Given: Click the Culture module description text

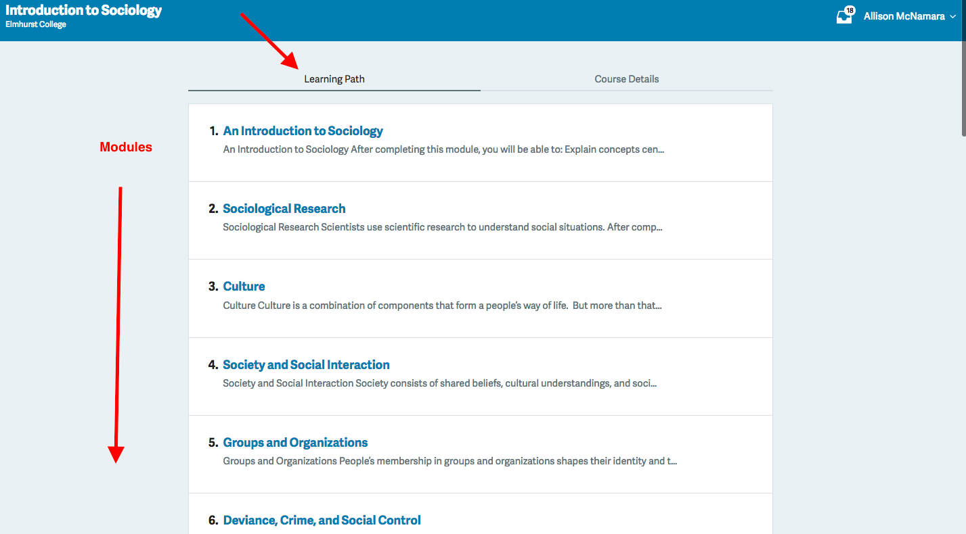Looking at the screenshot, I should (x=442, y=306).
